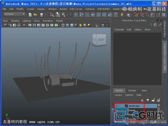168x126 pixels.
Task: Open the panel Shading menu
Action: click(x=15, y=21)
